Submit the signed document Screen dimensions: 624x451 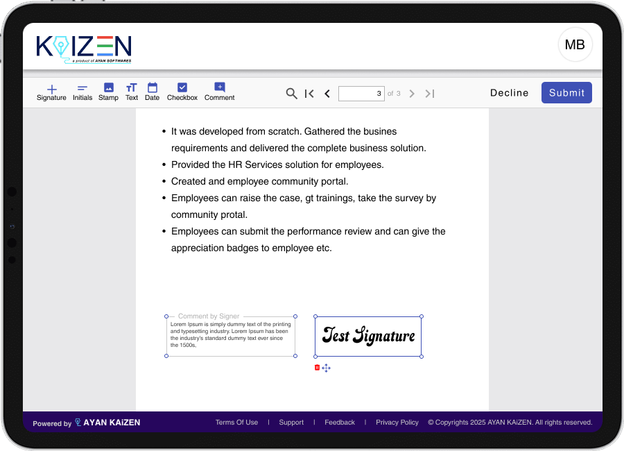point(566,93)
